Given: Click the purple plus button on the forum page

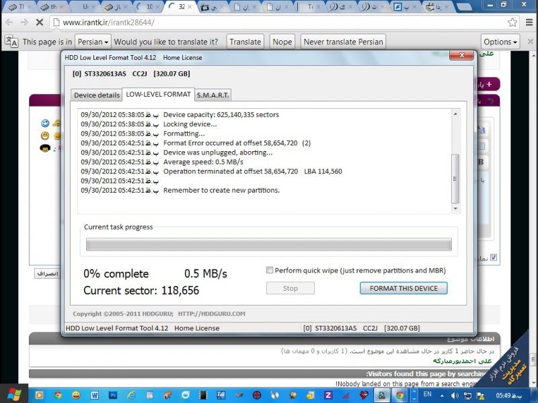Looking at the screenshot, I should pyautogui.click(x=489, y=85).
